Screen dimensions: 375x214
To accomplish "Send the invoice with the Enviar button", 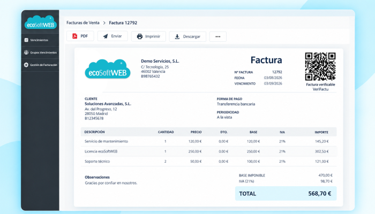I will [112, 36].
